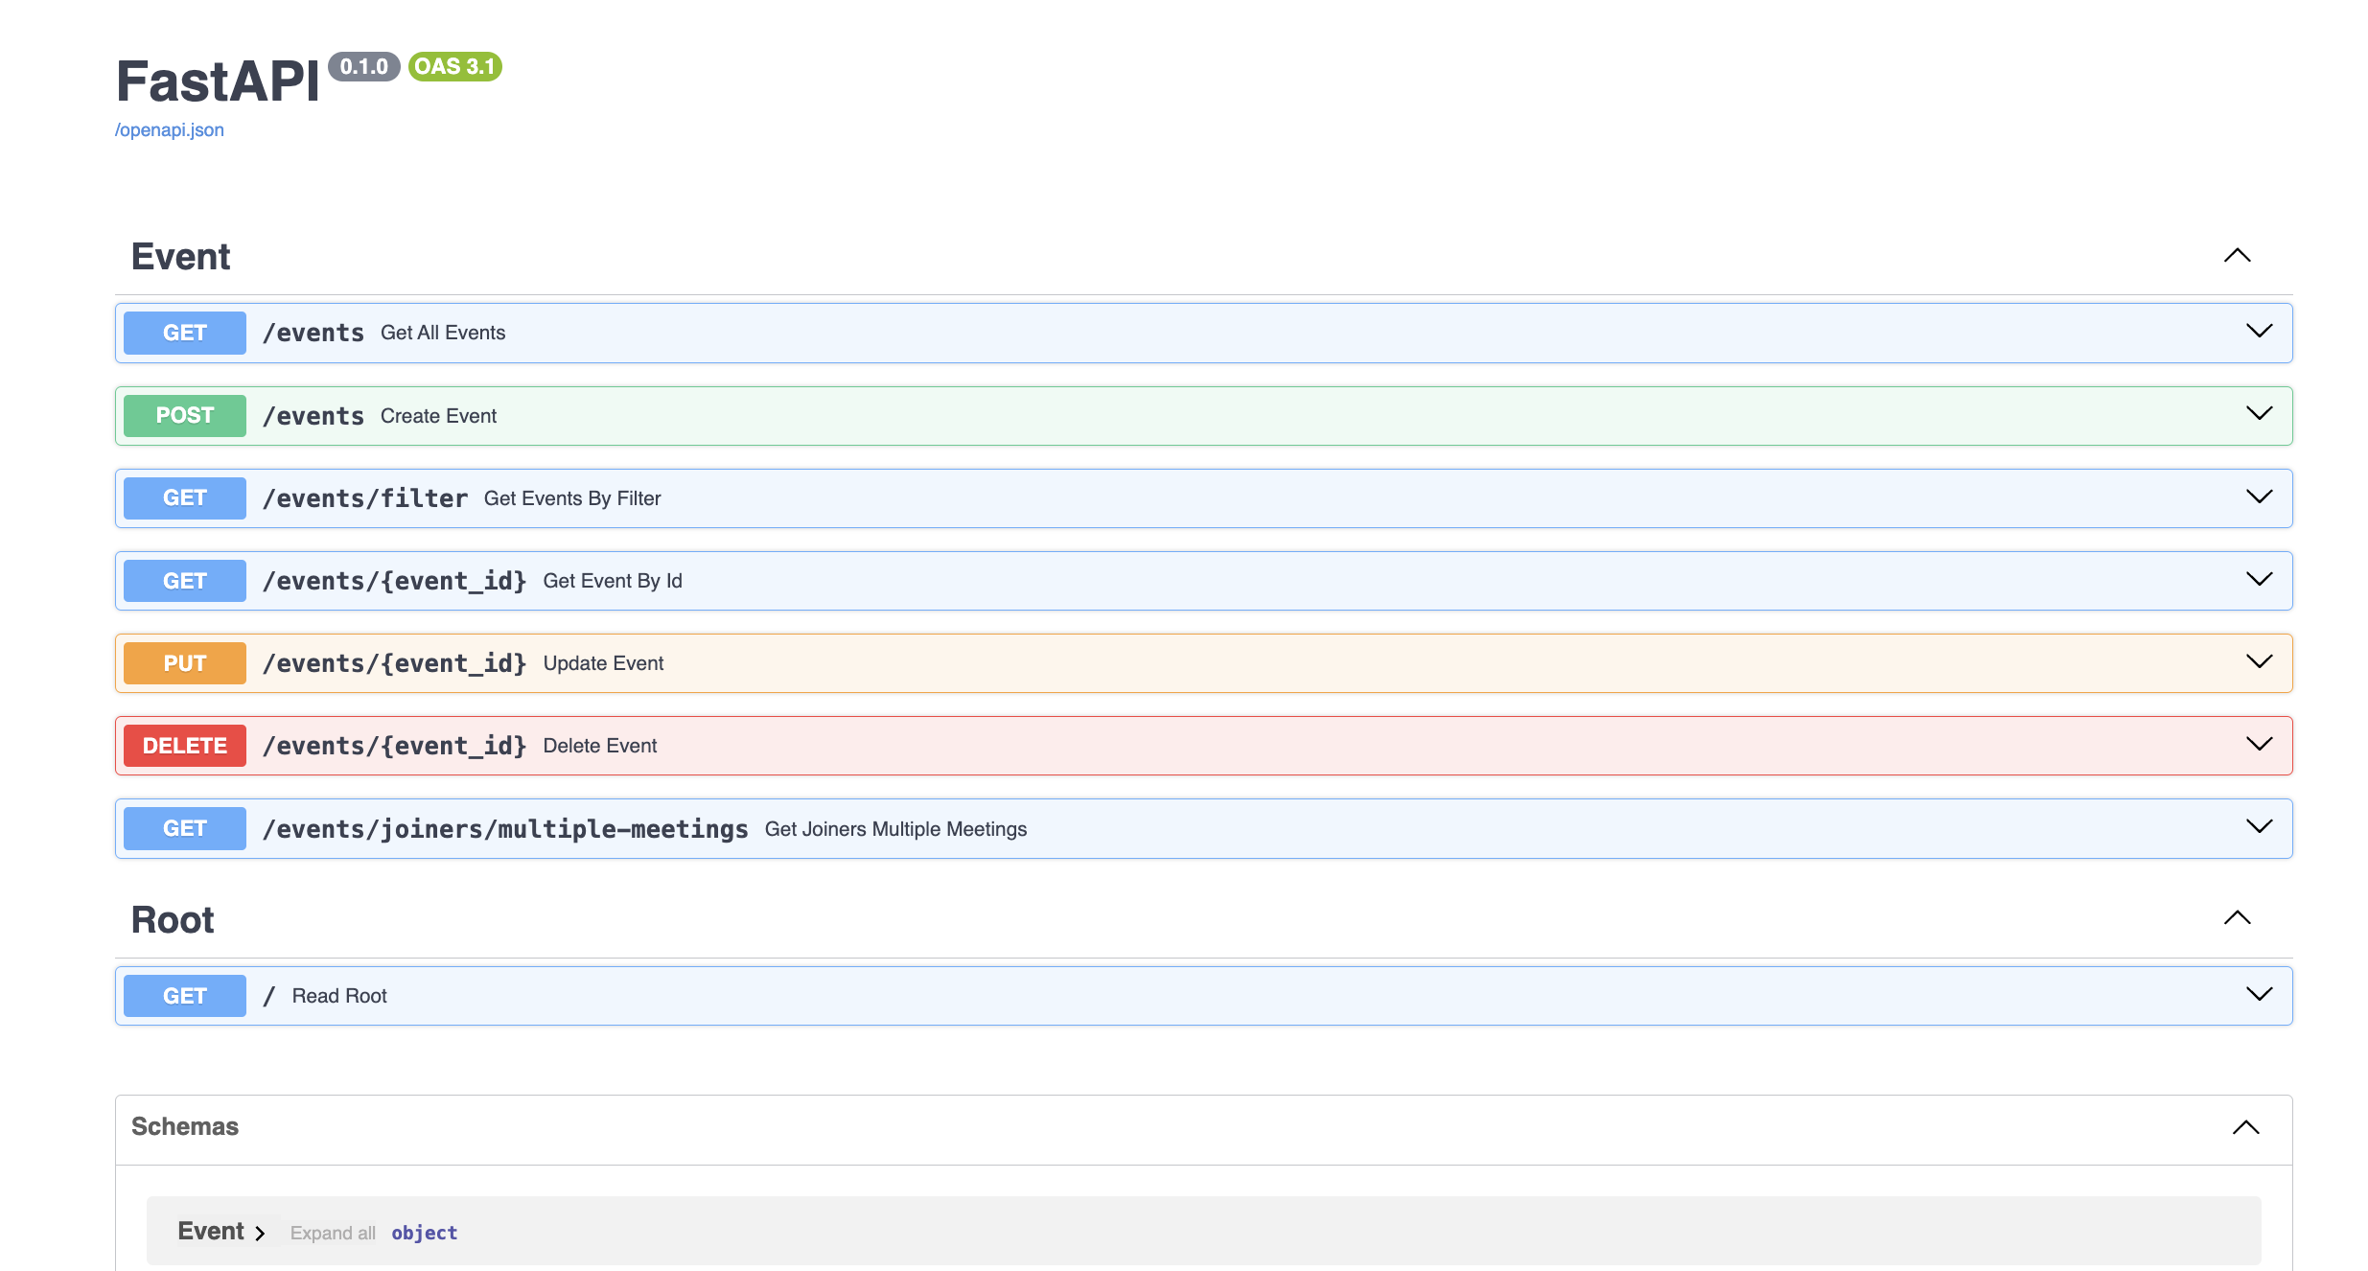Collapse the Schemas section chevron
Image resolution: width=2368 pixels, height=1271 pixels.
point(2245,1127)
